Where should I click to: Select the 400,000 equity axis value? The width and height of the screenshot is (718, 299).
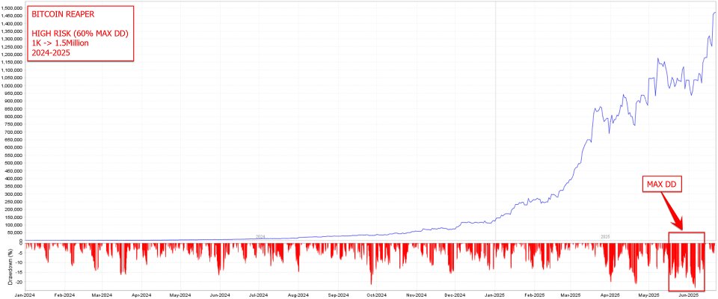click(14, 179)
